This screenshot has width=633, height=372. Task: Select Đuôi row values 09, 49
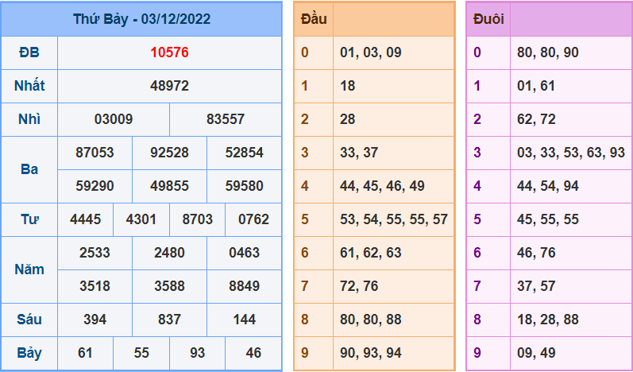click(536, 353)
